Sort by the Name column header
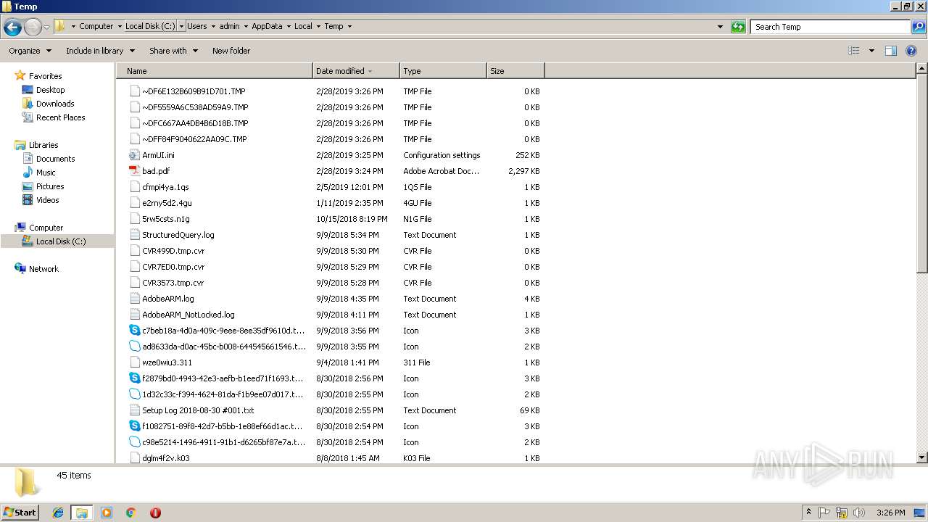928x522 pixels. [x=215, y=71]
